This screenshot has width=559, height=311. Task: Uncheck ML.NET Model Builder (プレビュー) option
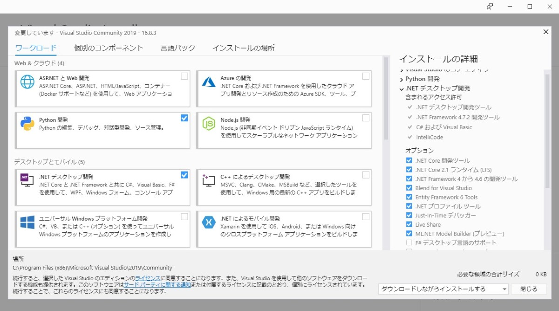pyautogui.click(x=409, y=234)
